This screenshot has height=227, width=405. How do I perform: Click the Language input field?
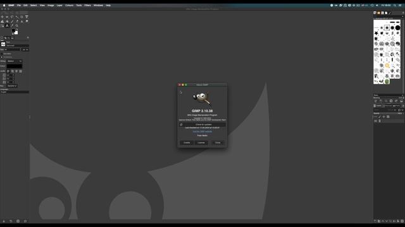point(15,92)
